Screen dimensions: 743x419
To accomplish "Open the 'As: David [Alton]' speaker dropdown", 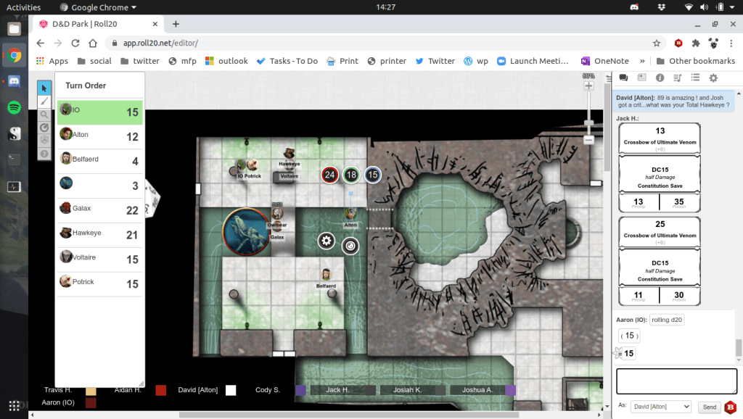I will tap(660, 407).
